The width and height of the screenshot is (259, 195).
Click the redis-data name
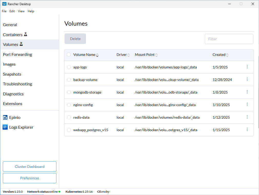(81, 117)
